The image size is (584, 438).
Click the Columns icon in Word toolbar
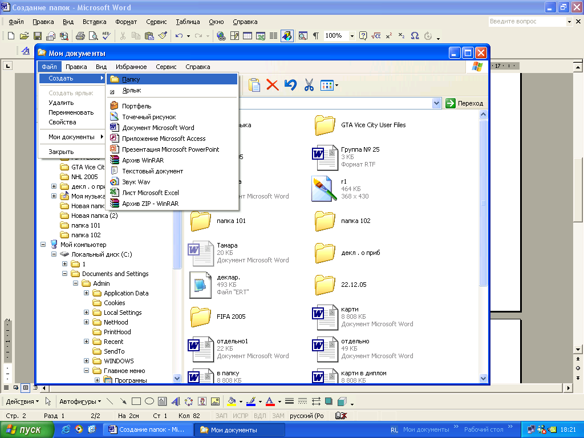click(273, 36)
